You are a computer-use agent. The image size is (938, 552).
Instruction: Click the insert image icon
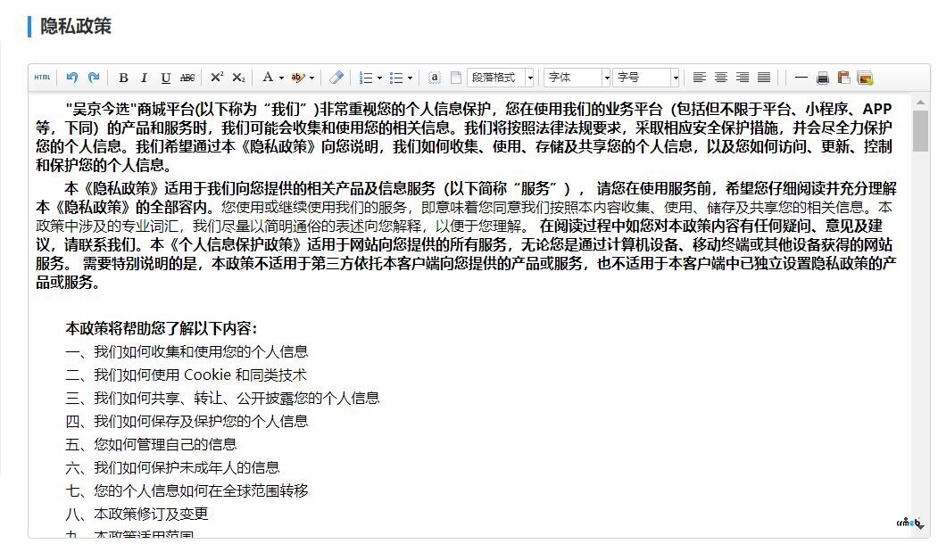click(865, 78)
